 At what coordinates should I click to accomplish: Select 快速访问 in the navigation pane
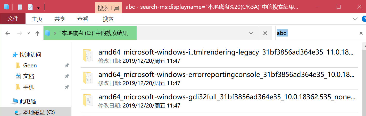[30, 55]
